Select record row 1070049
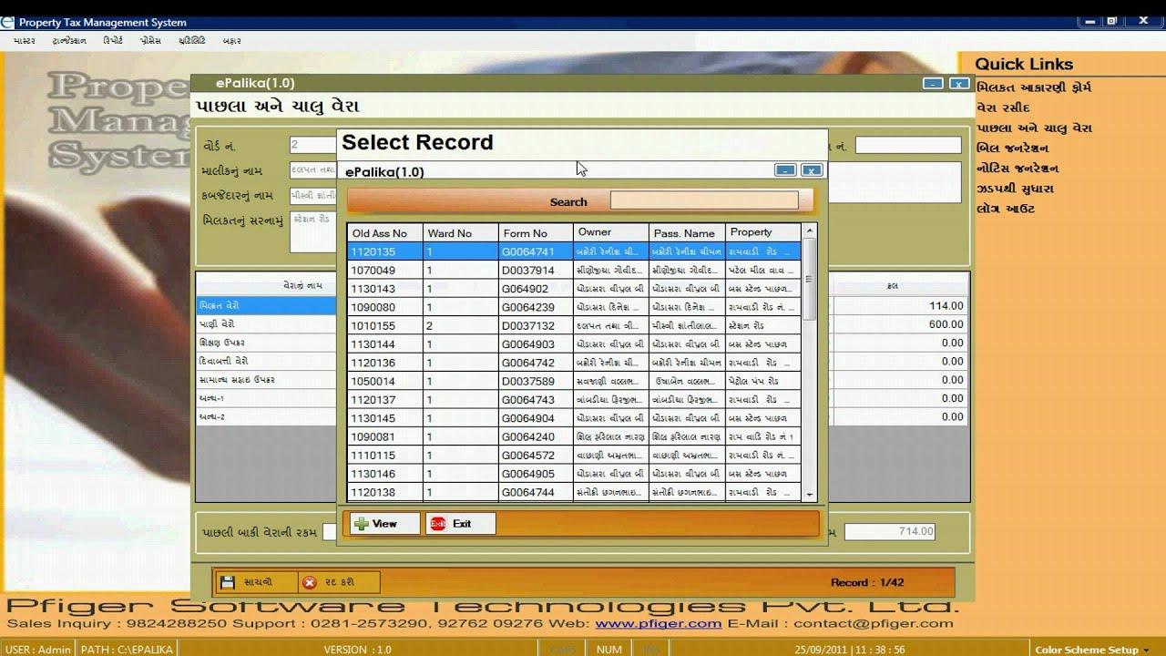Image resolution: width=1166 pixels, height=656 pixels. [574, 270]
